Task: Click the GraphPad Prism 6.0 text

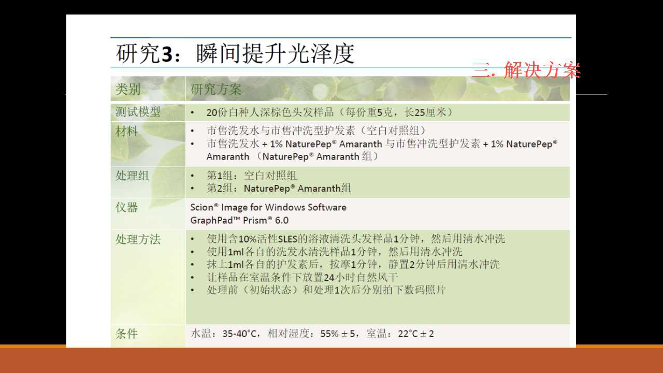Action: pyautogui.click(x=239, y=220)
